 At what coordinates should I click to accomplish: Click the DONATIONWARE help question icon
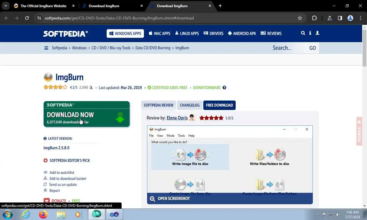coord(224,88)
